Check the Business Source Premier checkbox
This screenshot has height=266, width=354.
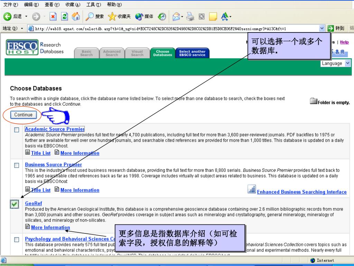coord(17,165)
